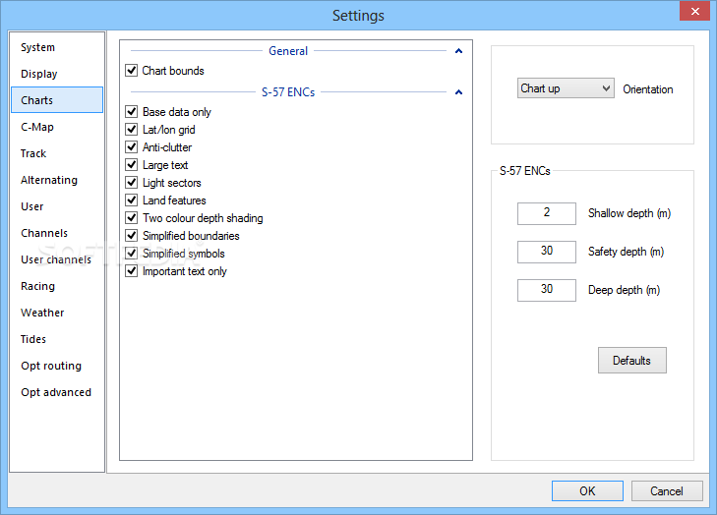The image size is (717, 515).
Task: Uncheck the Chart bounds checkbox
Action: point(131,71)
